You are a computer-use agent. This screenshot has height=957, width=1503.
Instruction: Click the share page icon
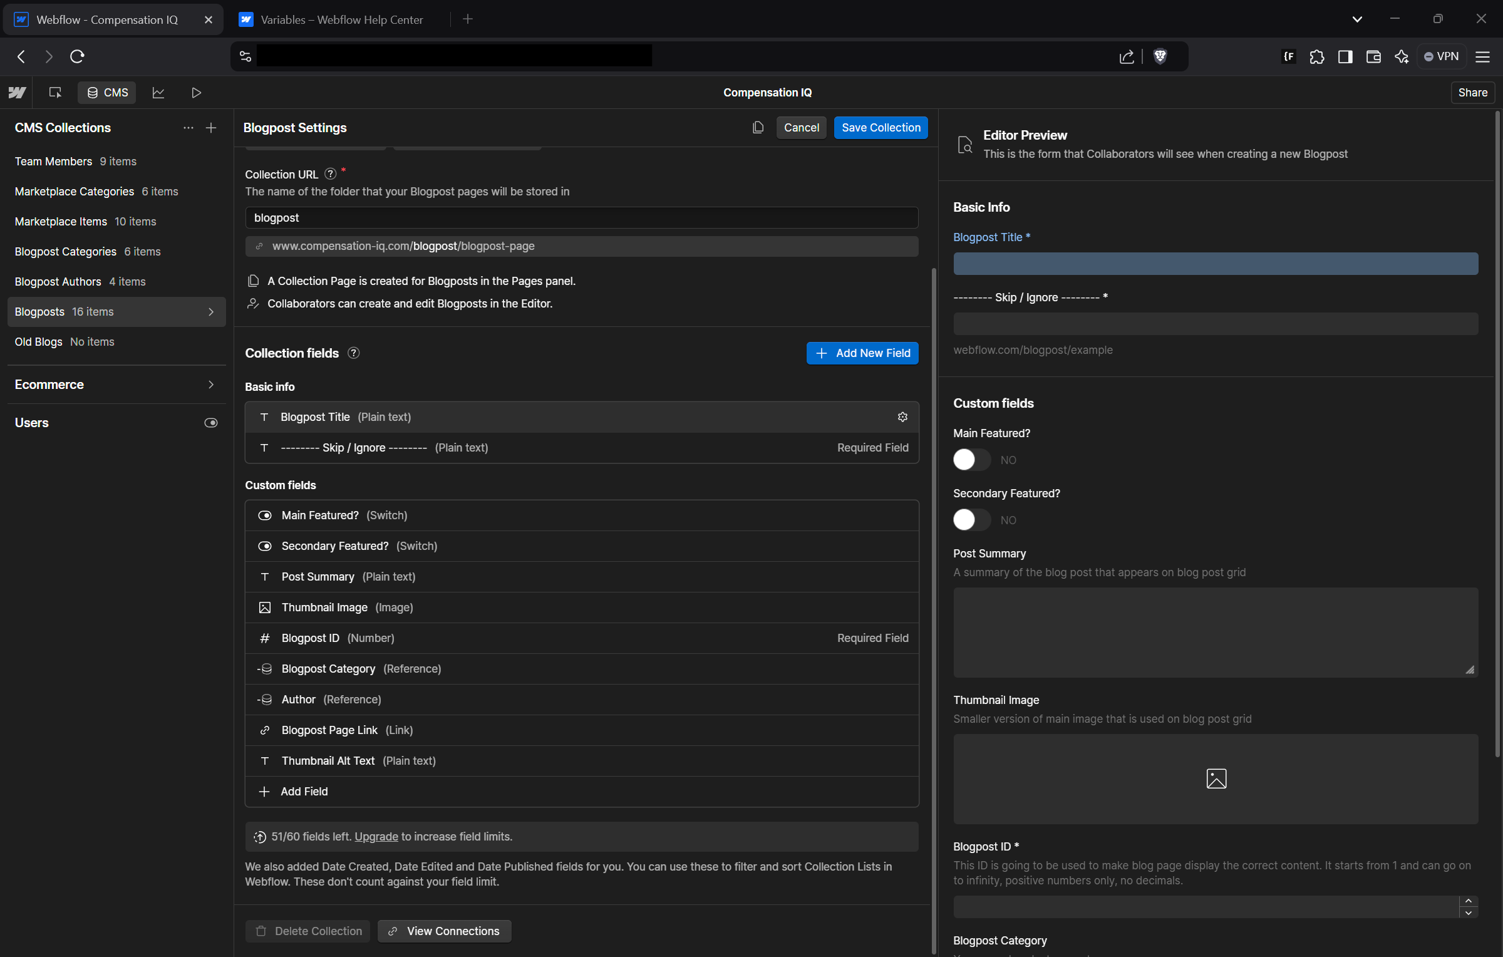1127,56
